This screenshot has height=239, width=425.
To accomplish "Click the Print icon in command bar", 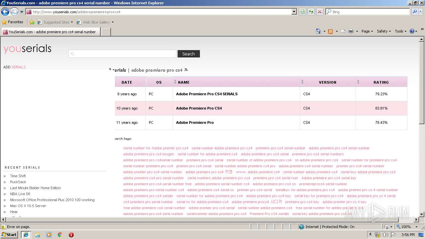I will (351, 31).
